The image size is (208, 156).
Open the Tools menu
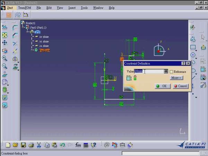[84, 7]
